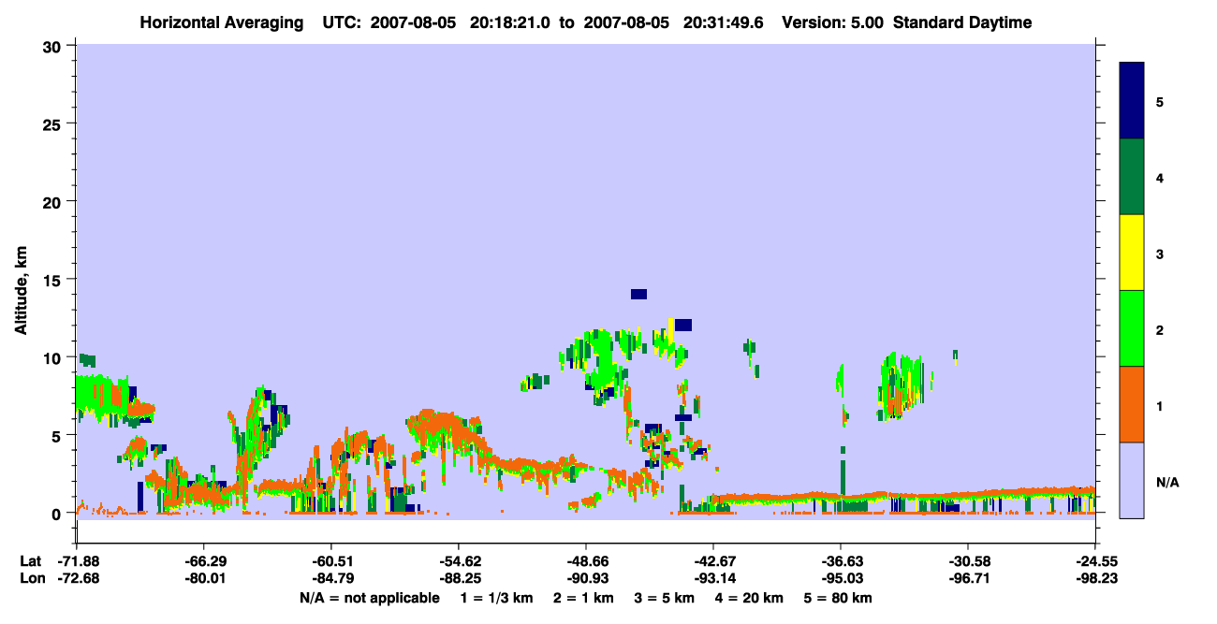
Task: Click the legend label '4' beside colorbar
Action: (1160, 177)
